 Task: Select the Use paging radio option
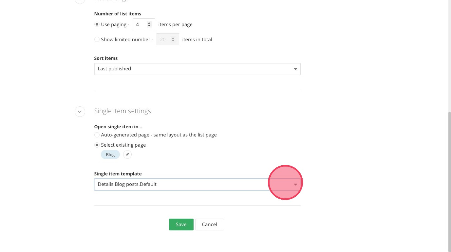[x=97, y=25]
